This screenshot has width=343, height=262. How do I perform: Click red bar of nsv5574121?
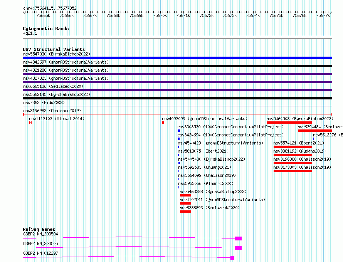pos(293,147)
